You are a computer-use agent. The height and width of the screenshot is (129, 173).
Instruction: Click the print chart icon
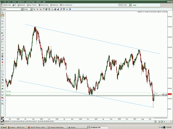tap(55, 9)
